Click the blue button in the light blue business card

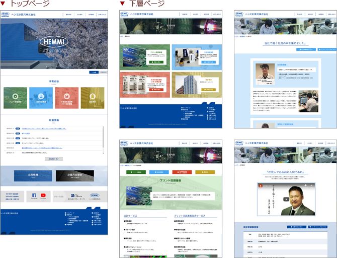coord(208,62)
